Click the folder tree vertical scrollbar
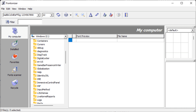 click(x=66, y=57)
